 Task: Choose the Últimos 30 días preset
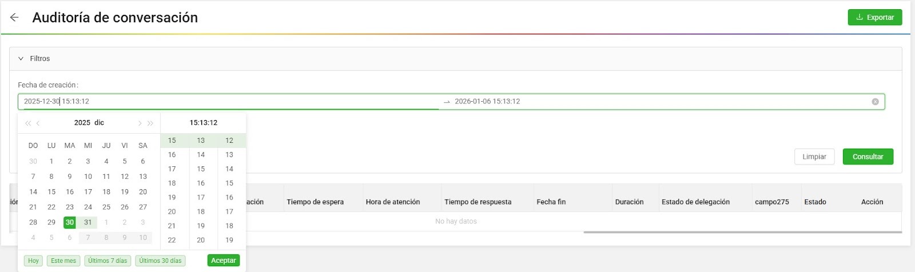[x=160, y=261]
